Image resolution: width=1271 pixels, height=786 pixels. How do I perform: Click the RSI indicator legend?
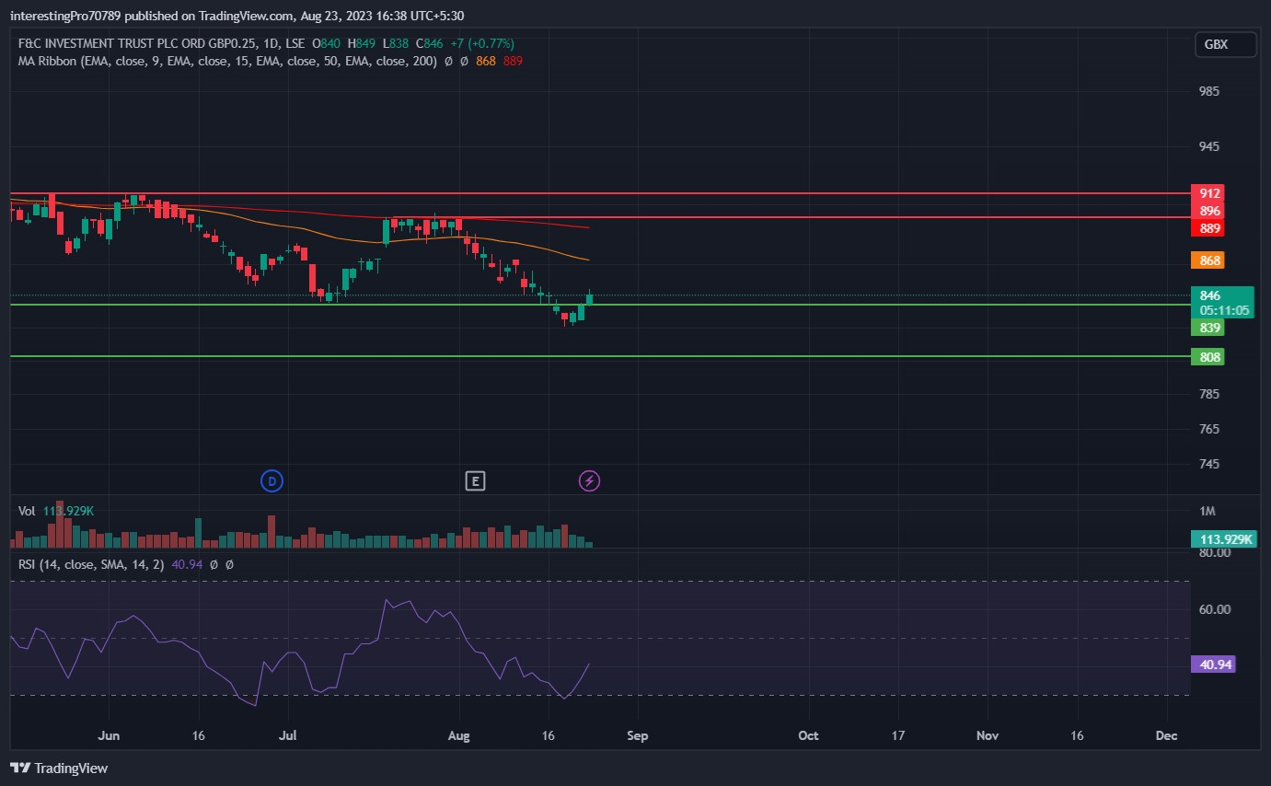[91, 564]
